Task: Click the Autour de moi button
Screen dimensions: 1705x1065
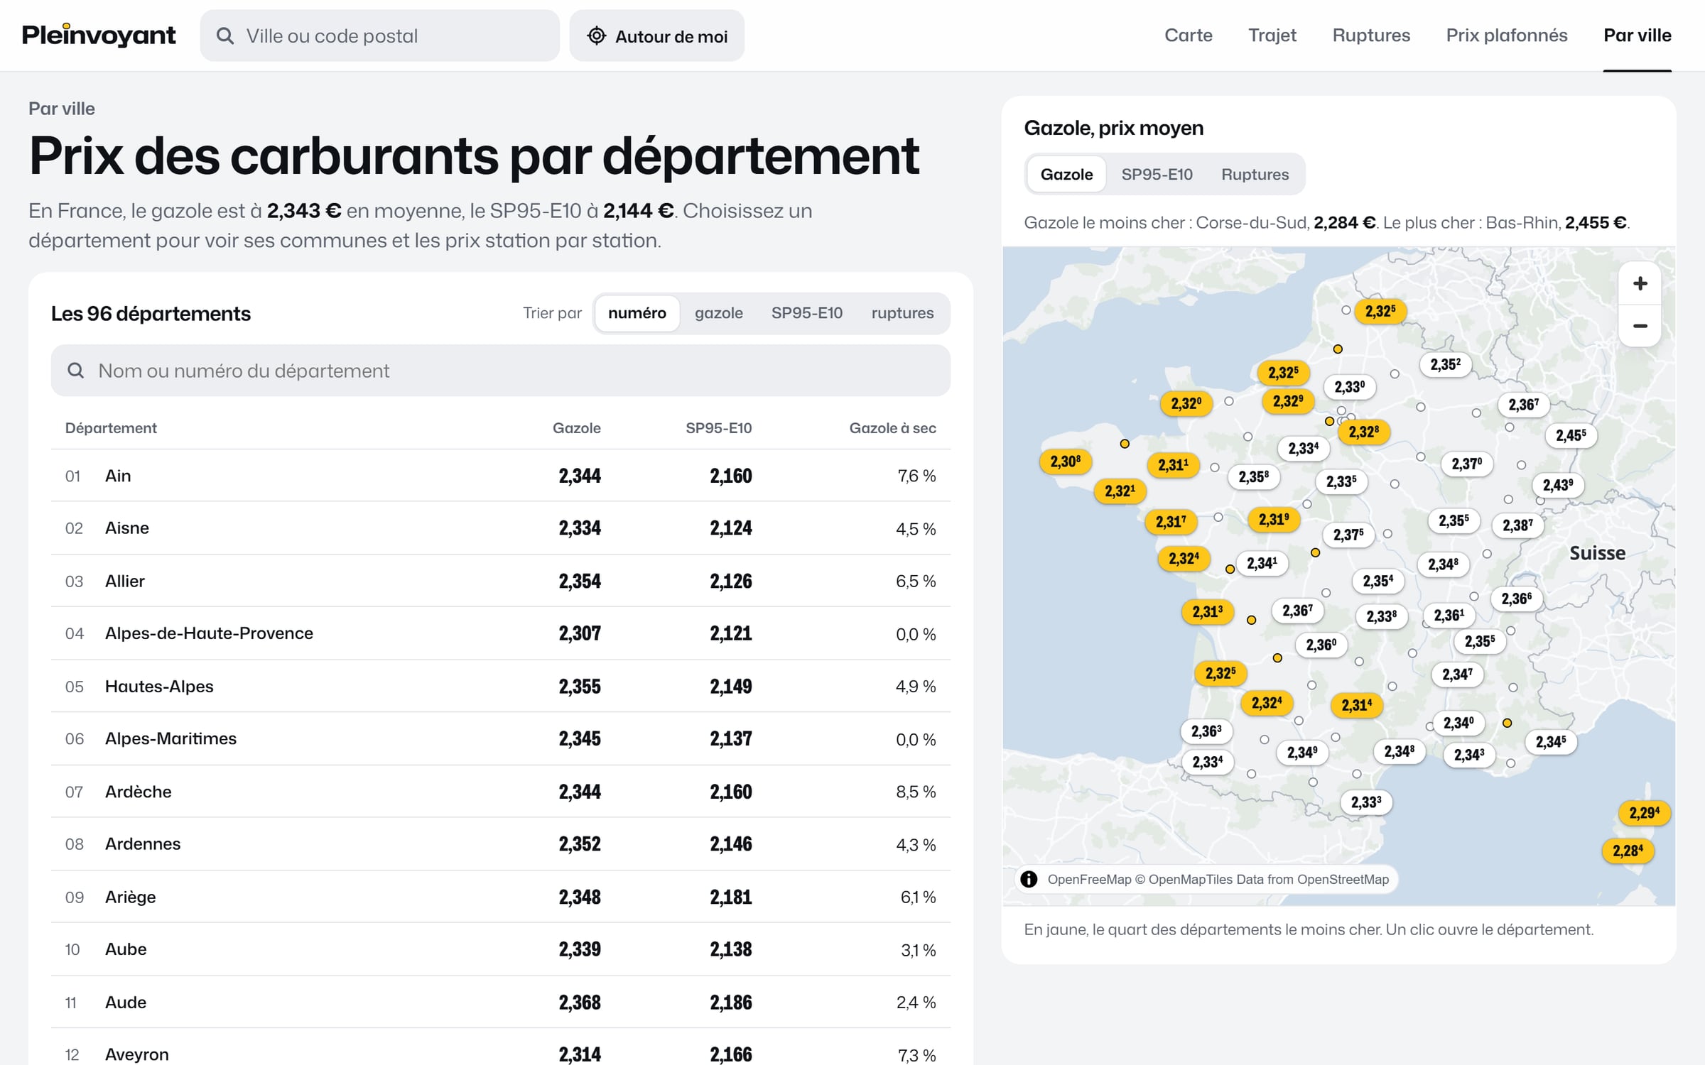Action: [x=656, y=35]
